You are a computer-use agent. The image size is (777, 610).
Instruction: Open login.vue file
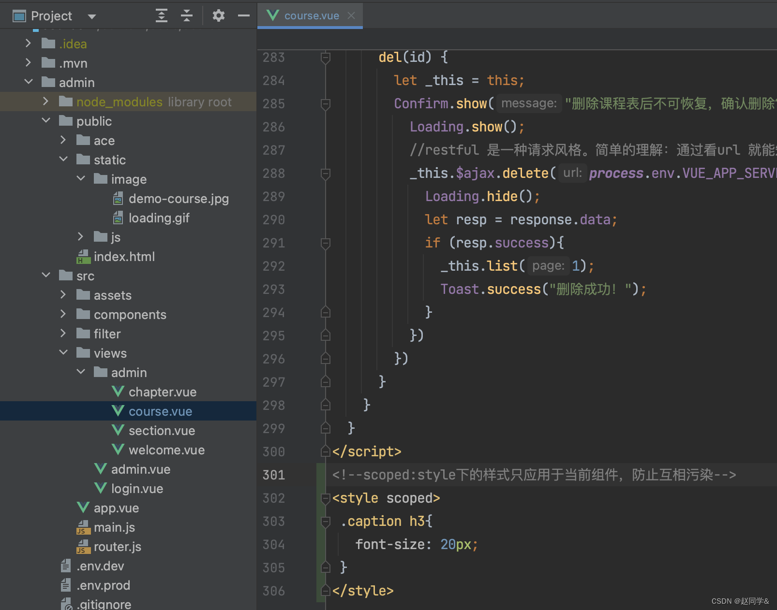point(137,489)
